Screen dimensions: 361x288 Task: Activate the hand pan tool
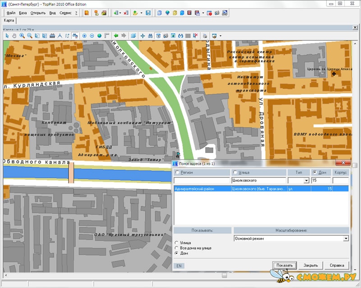(14, 36)
